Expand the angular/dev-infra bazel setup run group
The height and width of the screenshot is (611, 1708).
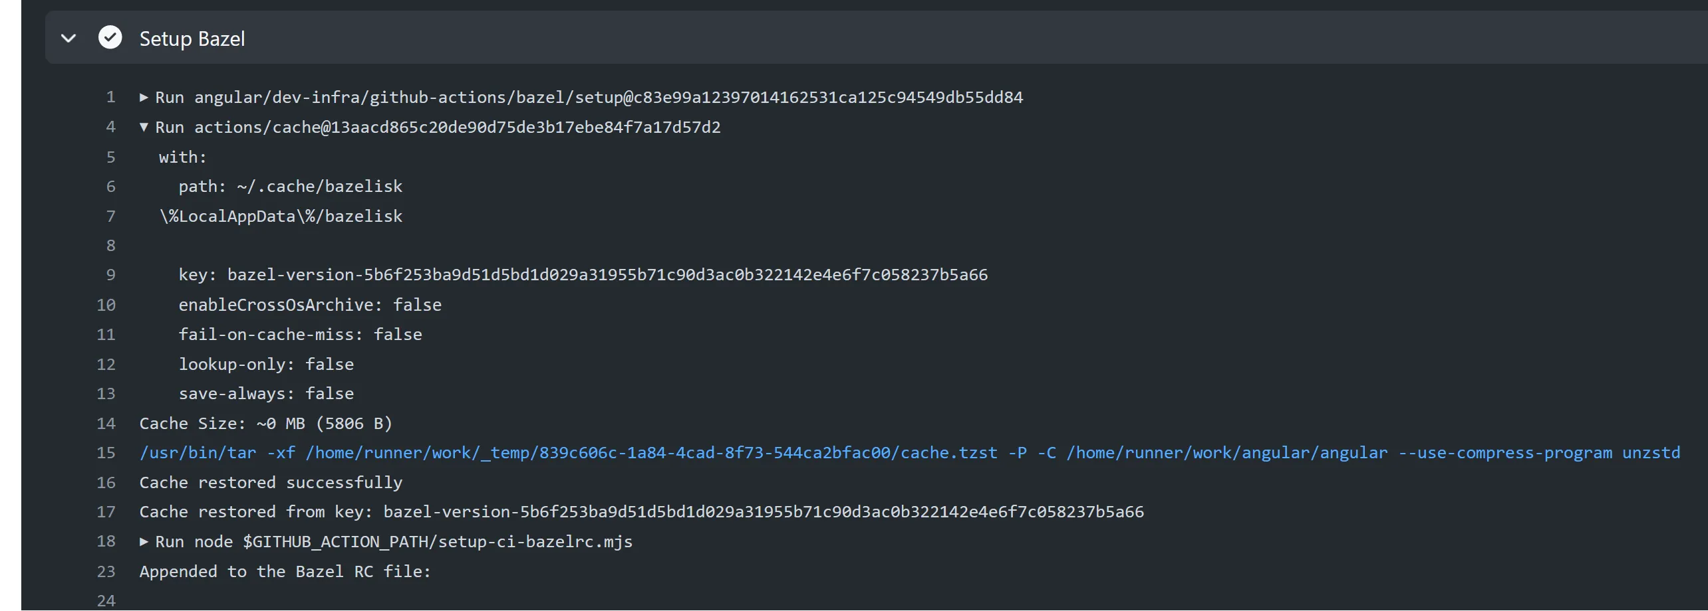[x=144, y=98]
